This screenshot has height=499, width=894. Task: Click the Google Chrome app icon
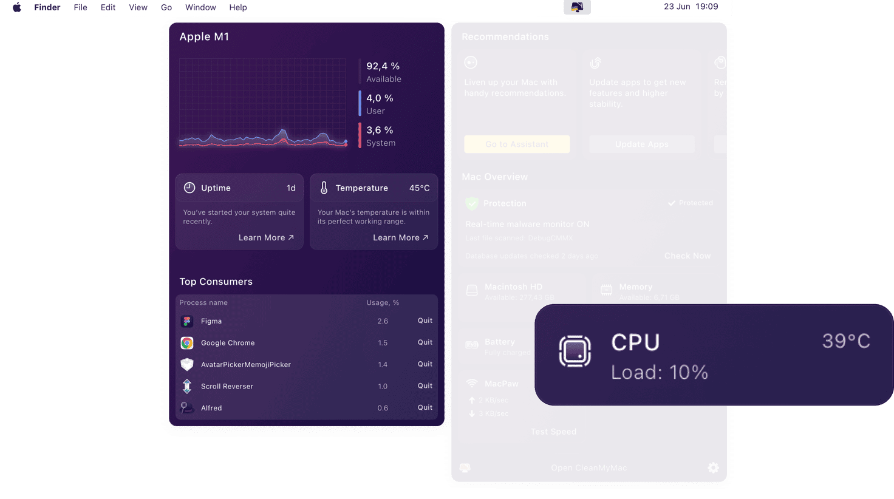click(x=187, y=343)
